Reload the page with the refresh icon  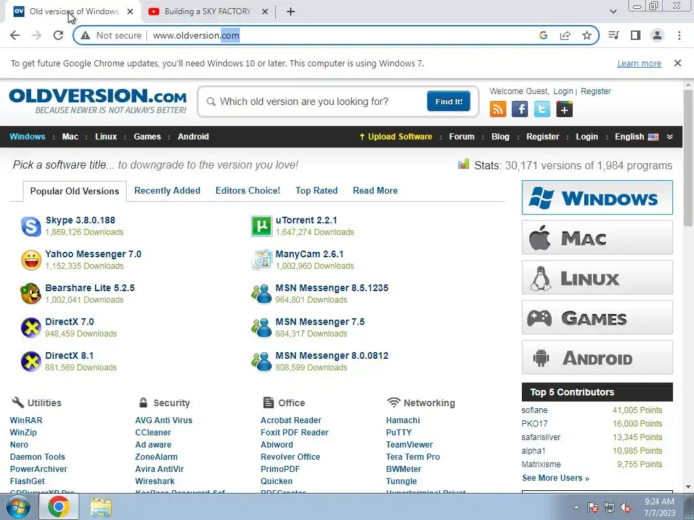(x=58, y=35)
